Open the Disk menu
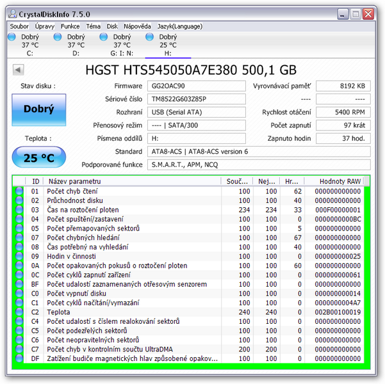 coord(112,26)
